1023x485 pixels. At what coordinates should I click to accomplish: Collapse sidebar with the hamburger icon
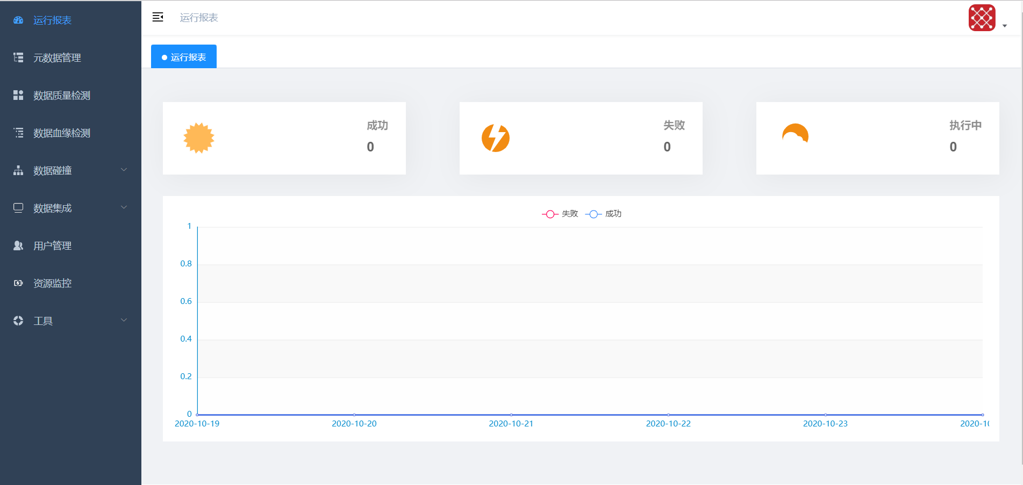pyautogui.click(x=158, y=17)
